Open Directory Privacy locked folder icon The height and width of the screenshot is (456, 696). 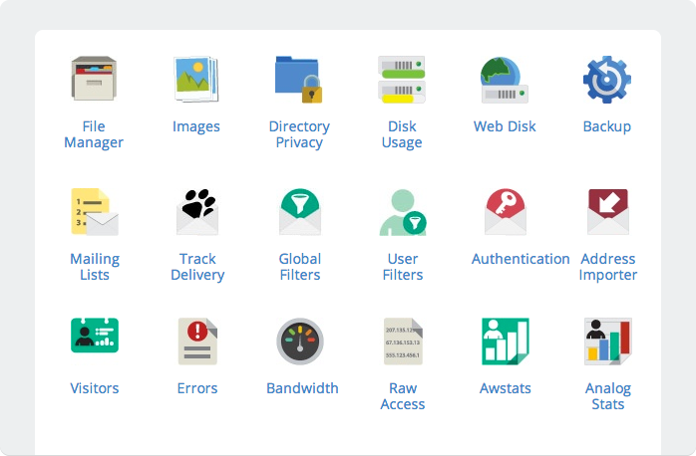[x=299, y=80]
